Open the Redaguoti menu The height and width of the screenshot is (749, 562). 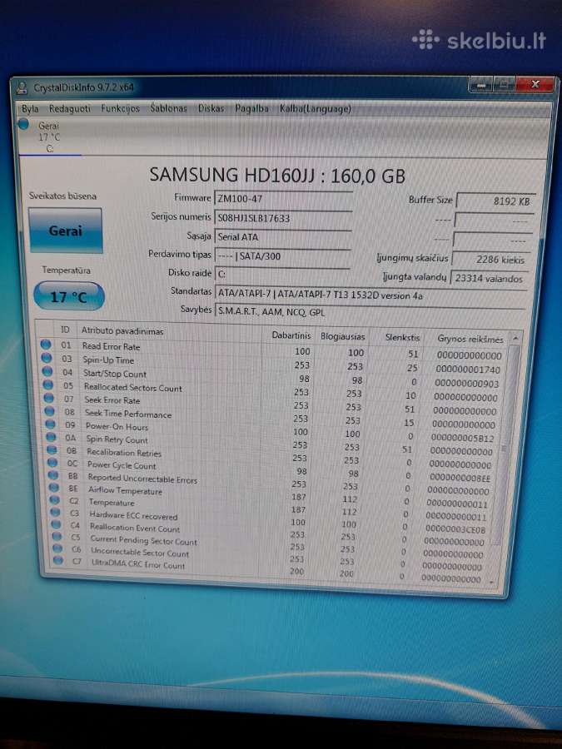tap(70, 109)
